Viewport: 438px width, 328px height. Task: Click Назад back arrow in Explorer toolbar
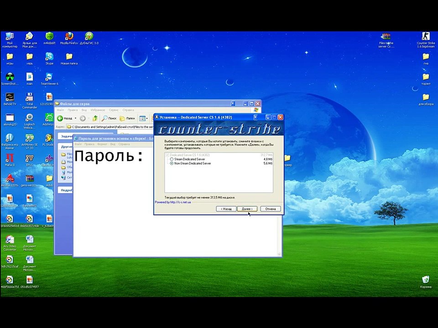tap(64, 118)
